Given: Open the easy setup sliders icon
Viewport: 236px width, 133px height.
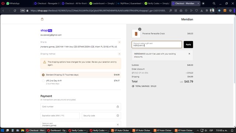Looking at the screenshot, I should (207, 11).
